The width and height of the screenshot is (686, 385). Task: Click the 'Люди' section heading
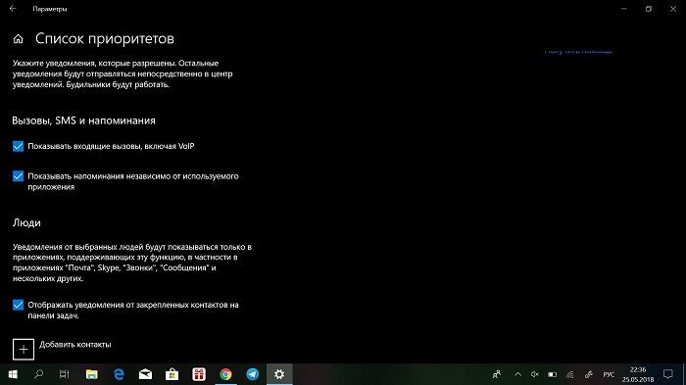(26, 222)
